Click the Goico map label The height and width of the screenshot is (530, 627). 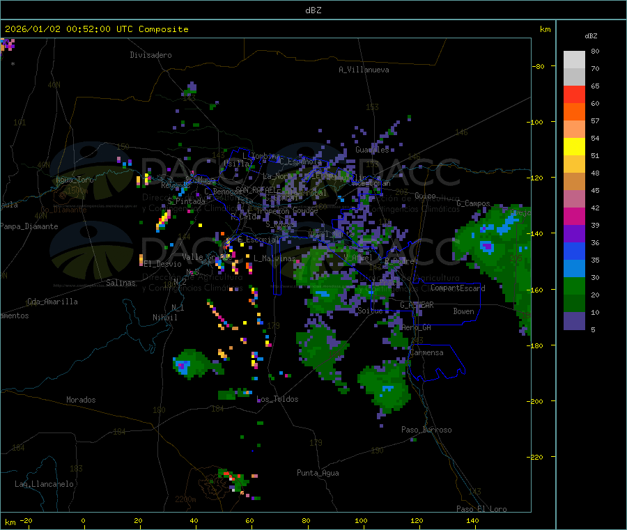click(425, 196)
